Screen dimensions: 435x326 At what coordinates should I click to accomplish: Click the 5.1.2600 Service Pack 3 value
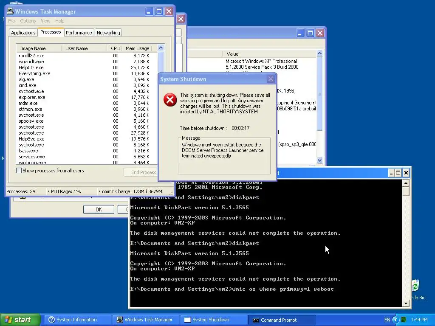tap(262, 67)
